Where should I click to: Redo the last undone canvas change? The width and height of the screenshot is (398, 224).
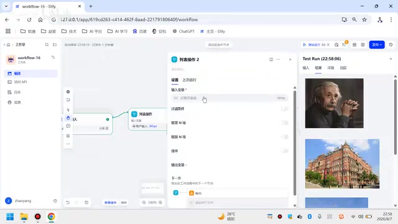point(76,202)
